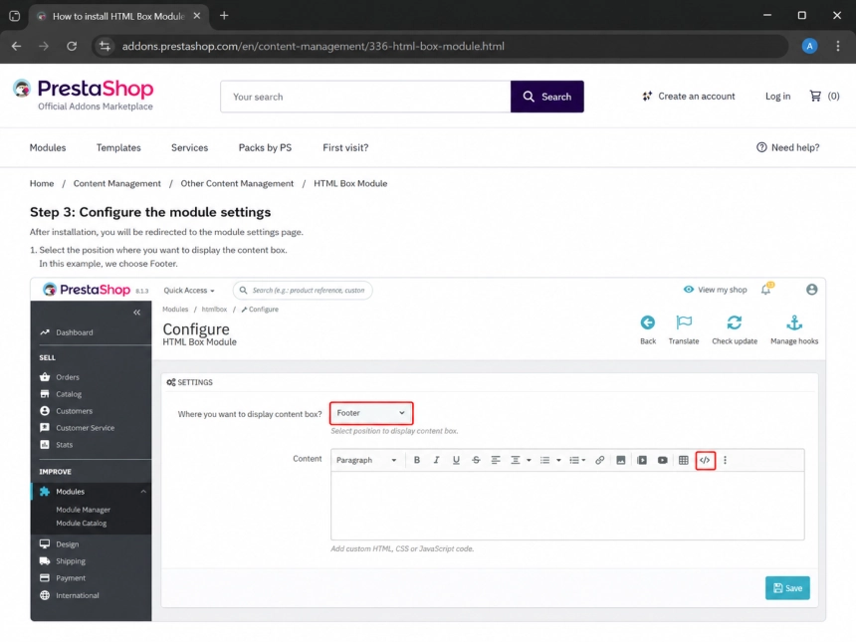Image resolution: width=856 pixels, height=642 pixels.
Task: Expand the Quick Access dropdown
Action: click(x=189, y=291)
